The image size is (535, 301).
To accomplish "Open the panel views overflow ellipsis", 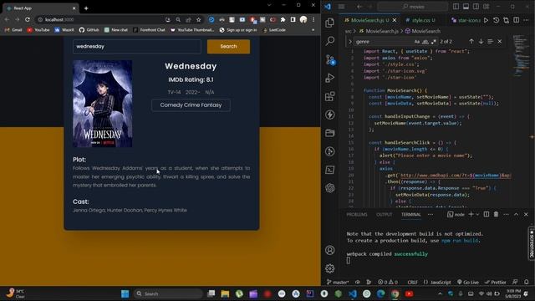I will click(431, 214).
